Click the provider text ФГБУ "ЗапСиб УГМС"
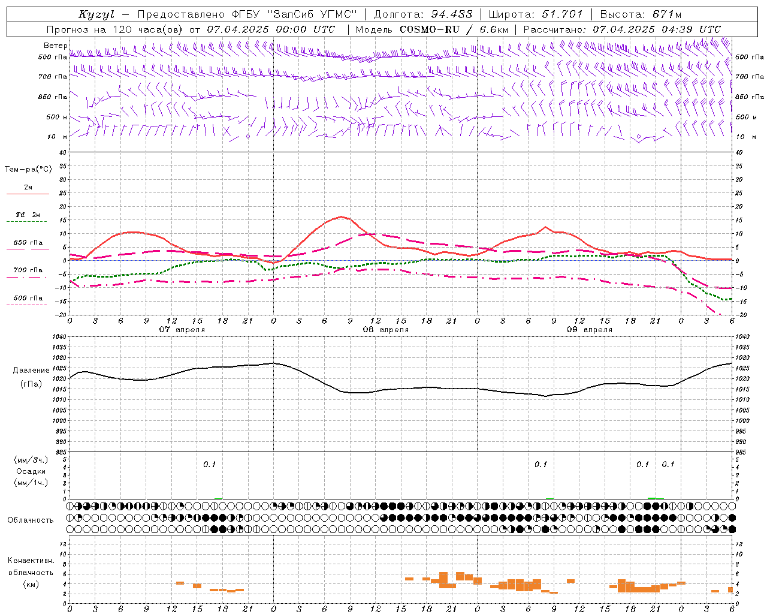The height and width of the screenshot is (614, 767). point(294,14)
